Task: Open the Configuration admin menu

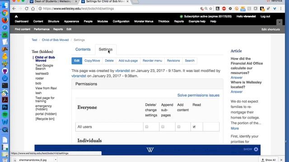Action: (x=121, y=21)
